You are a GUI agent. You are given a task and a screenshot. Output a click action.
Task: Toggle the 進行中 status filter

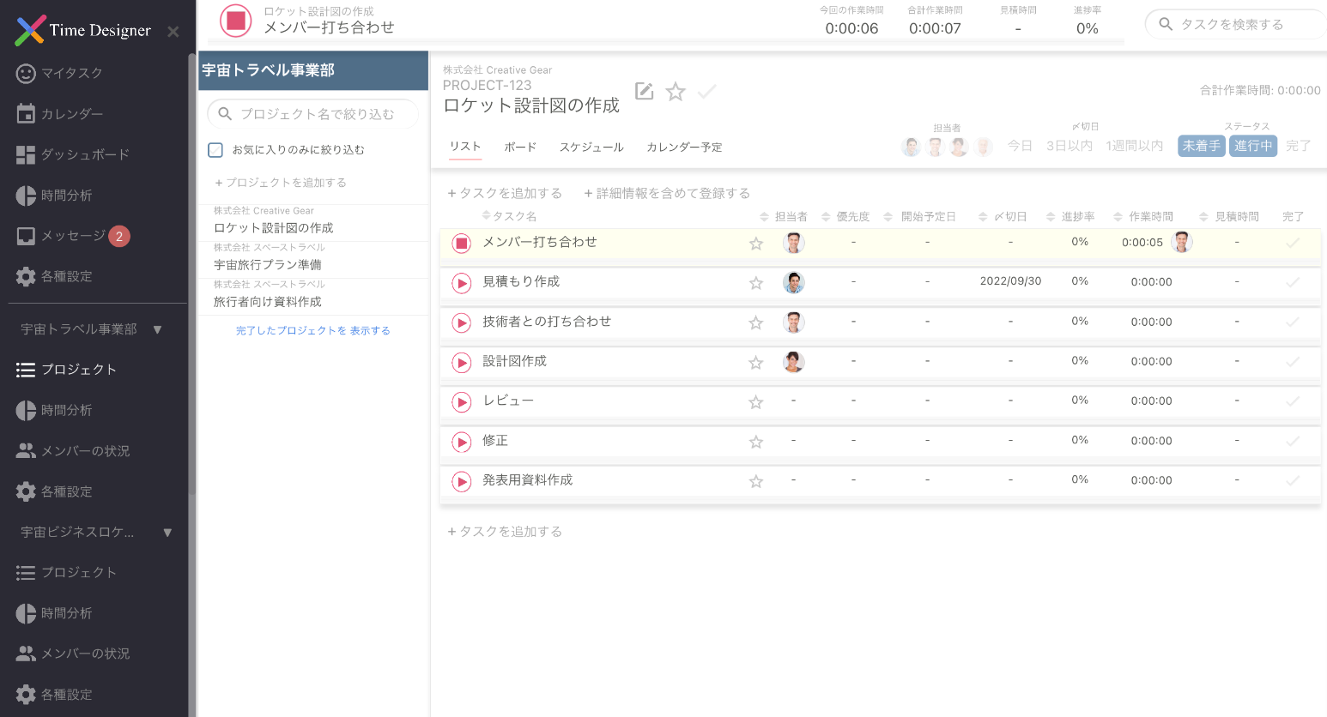pyautogui.click(x=1252, y=146)
